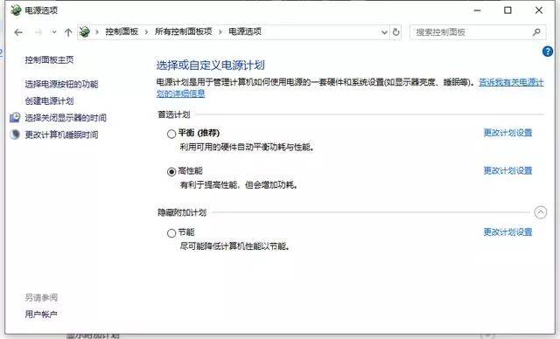Change plan settings for 平衡 plan
This screenshot has height=339, width=560.
507,133
